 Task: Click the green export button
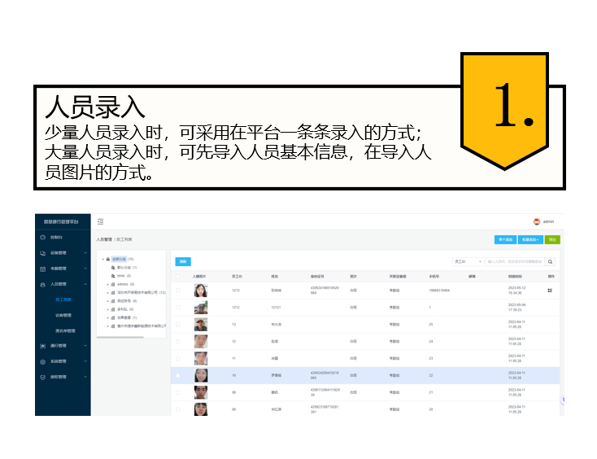[x=552, y=239]
